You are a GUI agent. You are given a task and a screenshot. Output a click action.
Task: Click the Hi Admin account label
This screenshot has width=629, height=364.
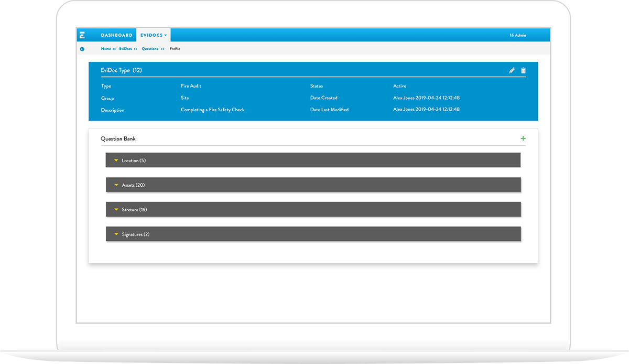point(519,35)
